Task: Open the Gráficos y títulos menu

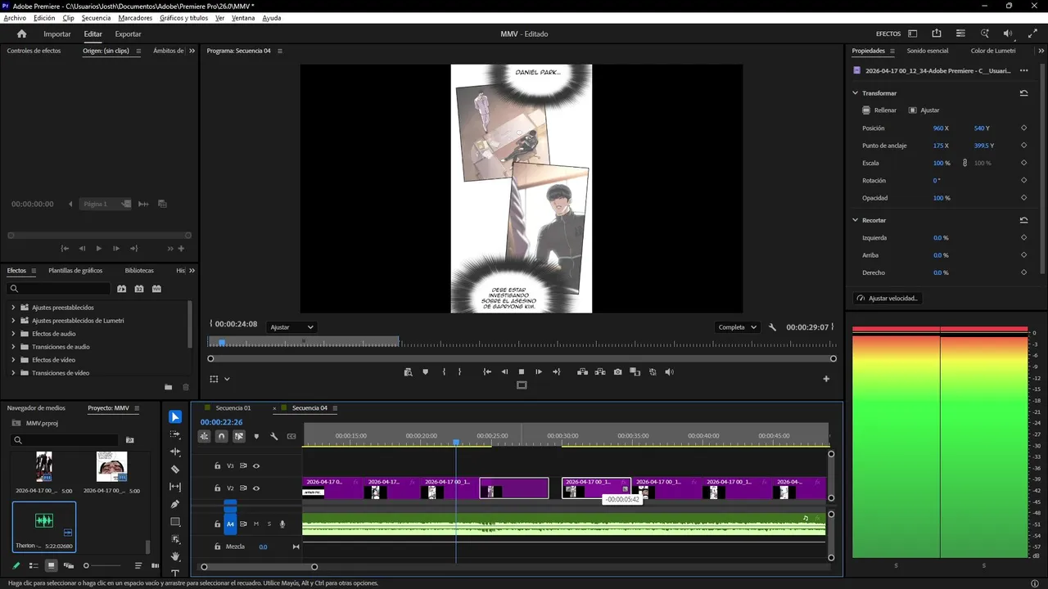Action: (183, 18)
